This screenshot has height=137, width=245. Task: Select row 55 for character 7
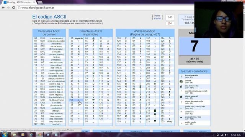click(76, 100)
